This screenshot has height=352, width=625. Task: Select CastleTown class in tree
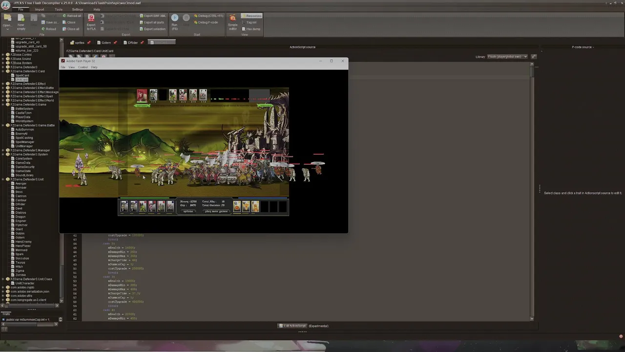coord(23,113)
